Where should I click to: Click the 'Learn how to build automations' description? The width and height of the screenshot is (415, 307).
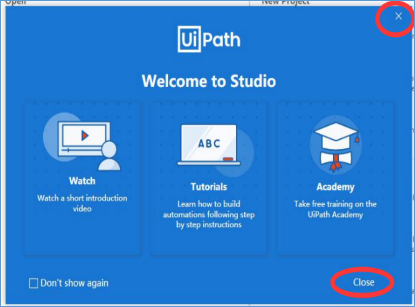pyautogui.click(x=209, y=214)
